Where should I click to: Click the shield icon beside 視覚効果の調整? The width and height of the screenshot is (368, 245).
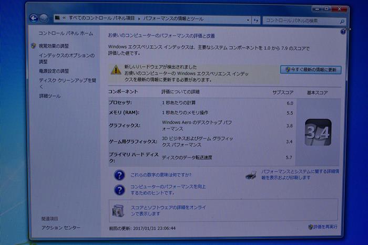coord(33,46)
